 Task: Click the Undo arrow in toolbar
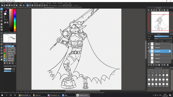click(x=21, y=5)
